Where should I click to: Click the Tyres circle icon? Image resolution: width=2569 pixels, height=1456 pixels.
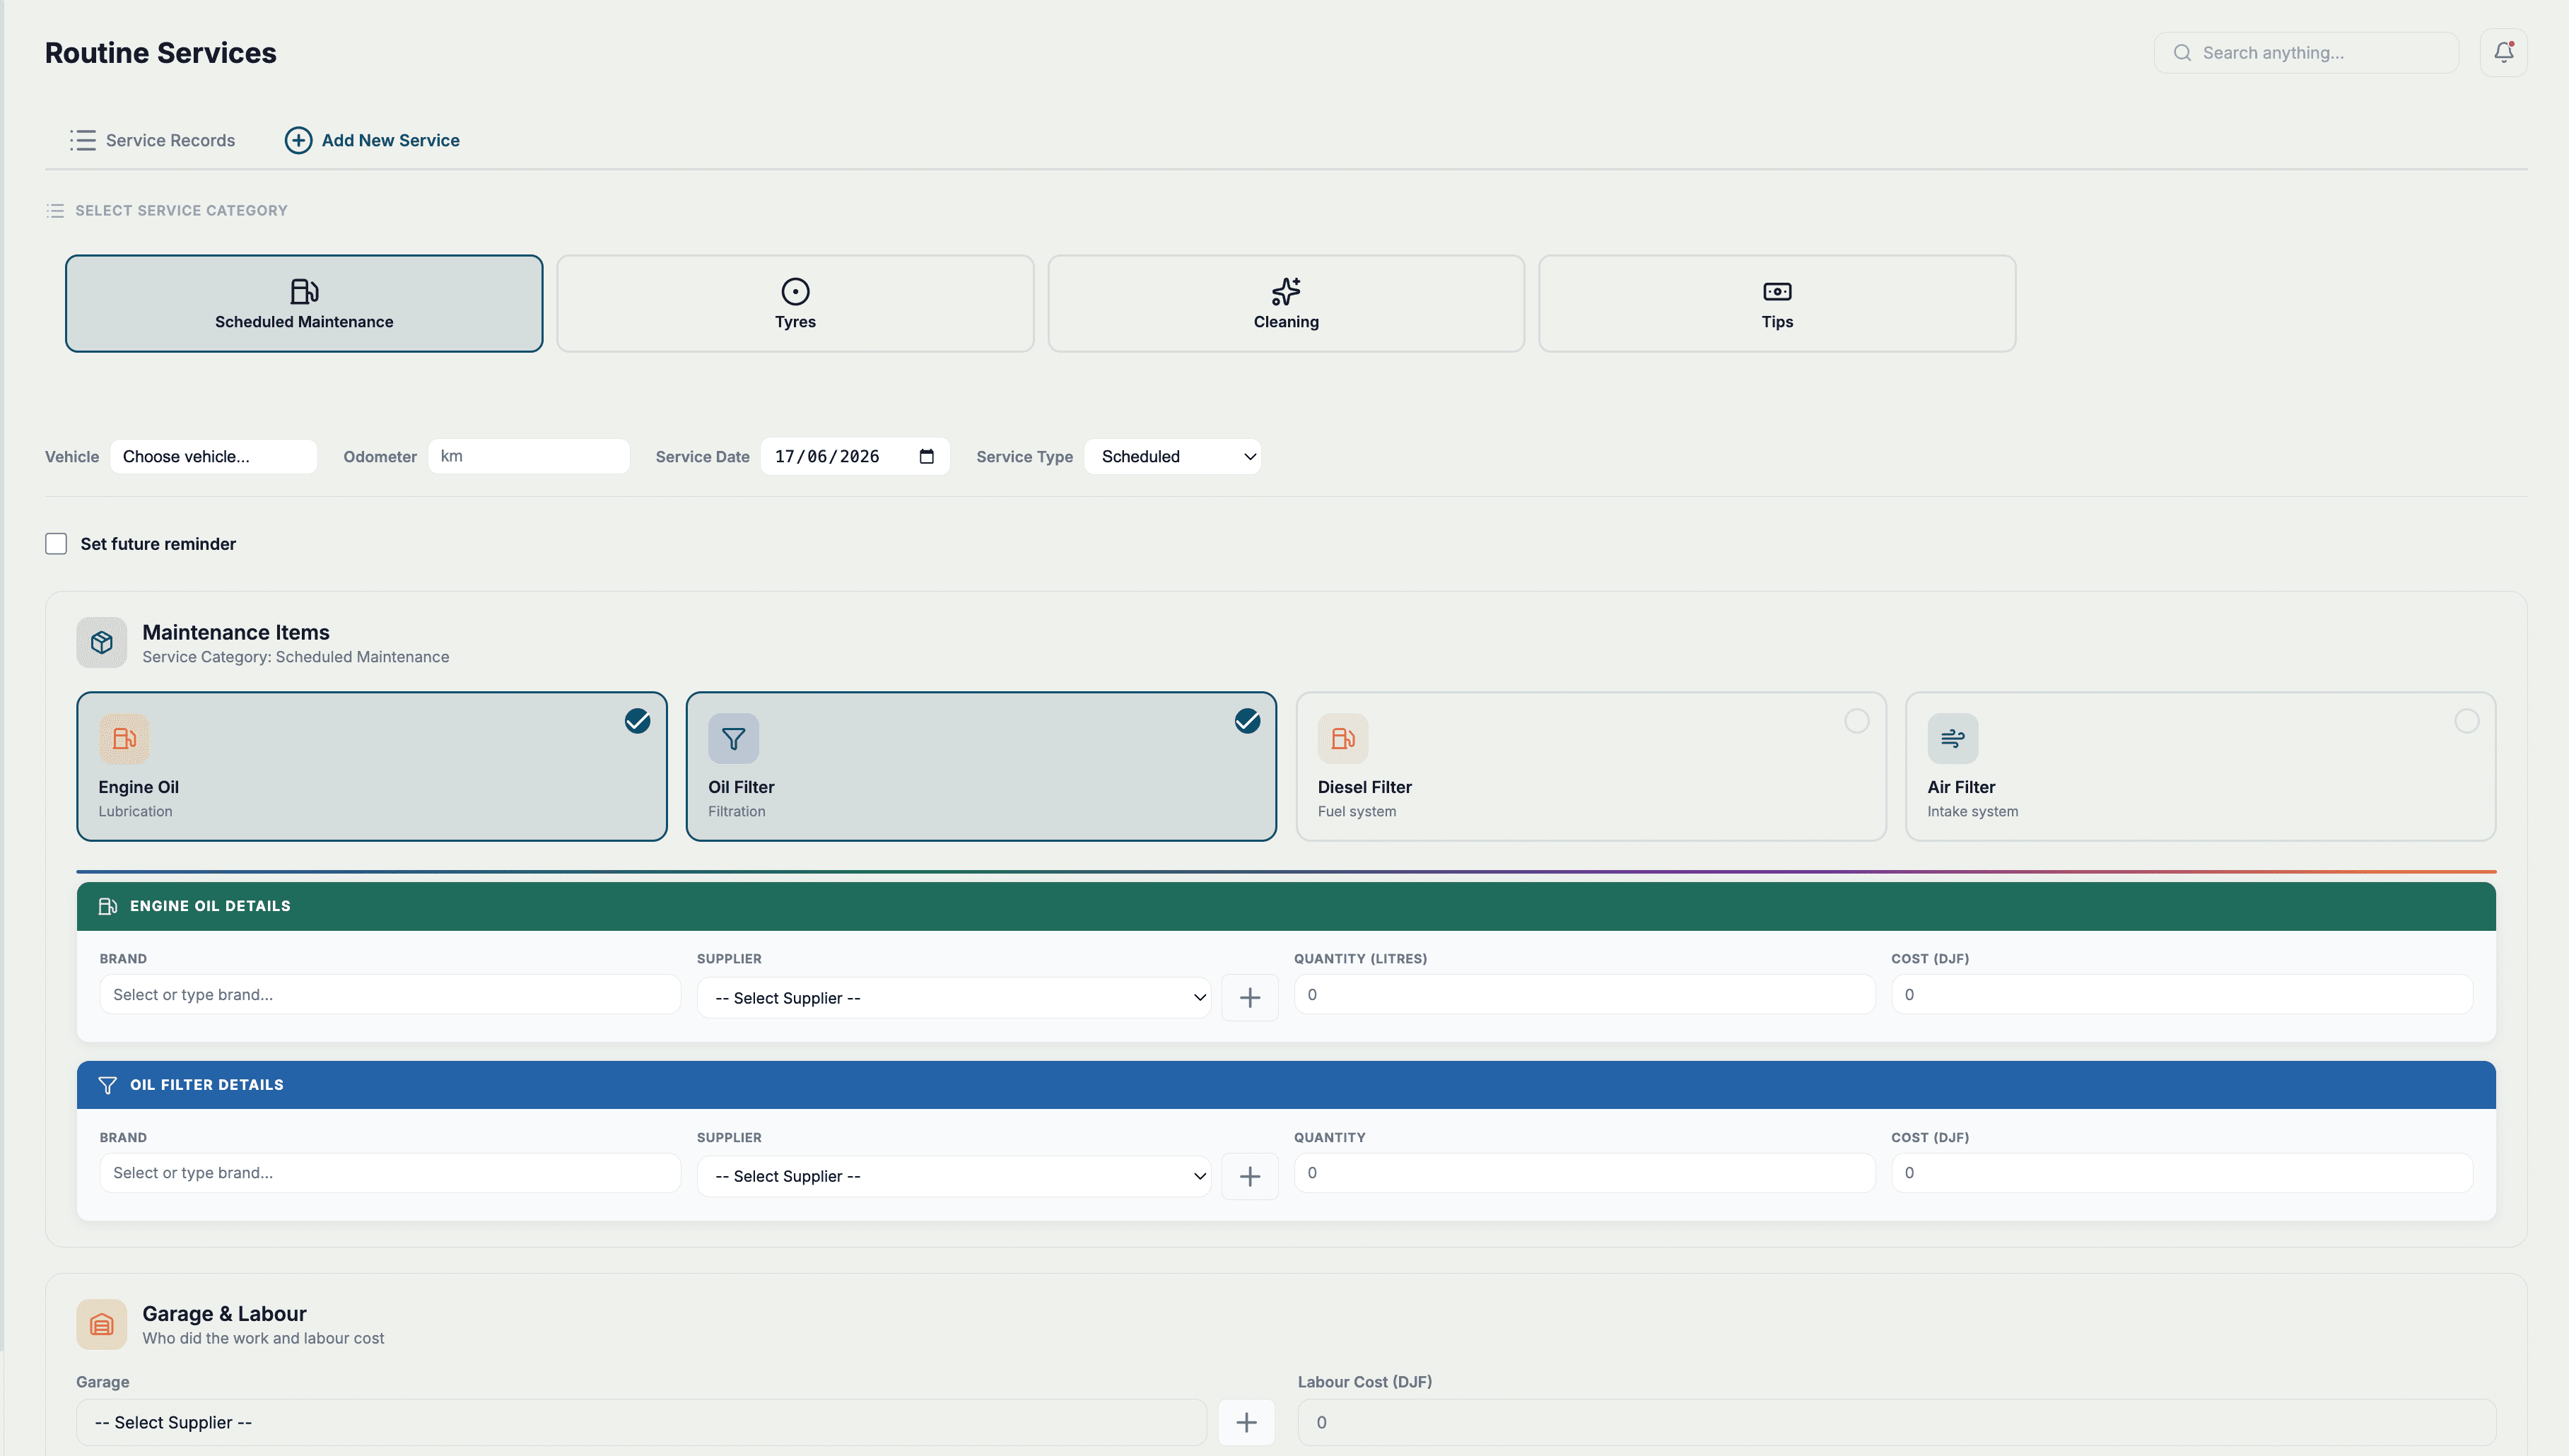click(795, 291)
